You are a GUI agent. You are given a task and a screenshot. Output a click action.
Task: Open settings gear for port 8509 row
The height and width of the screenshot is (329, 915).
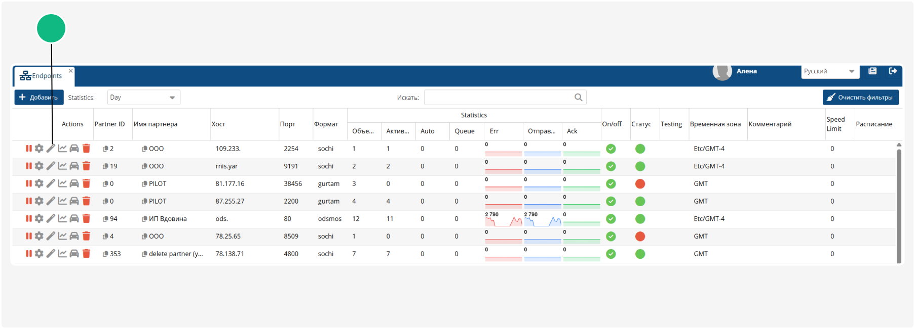click(39, 236)
